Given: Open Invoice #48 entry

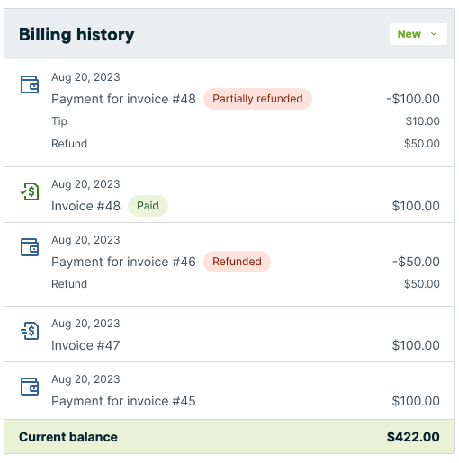Looking at the screenshot, I should [85, 206].
